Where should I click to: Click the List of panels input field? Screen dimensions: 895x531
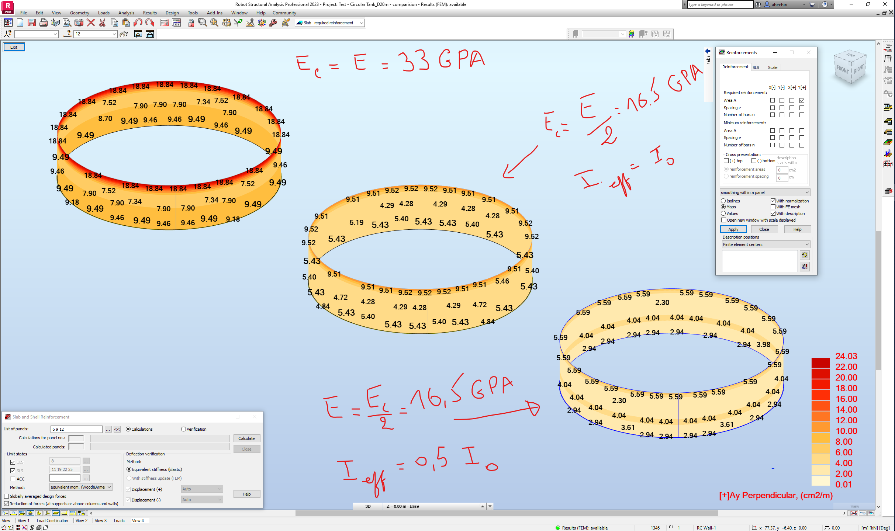[x=76, y=429]
